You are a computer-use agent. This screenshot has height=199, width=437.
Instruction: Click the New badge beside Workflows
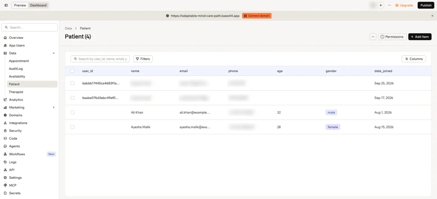(51, 154)
